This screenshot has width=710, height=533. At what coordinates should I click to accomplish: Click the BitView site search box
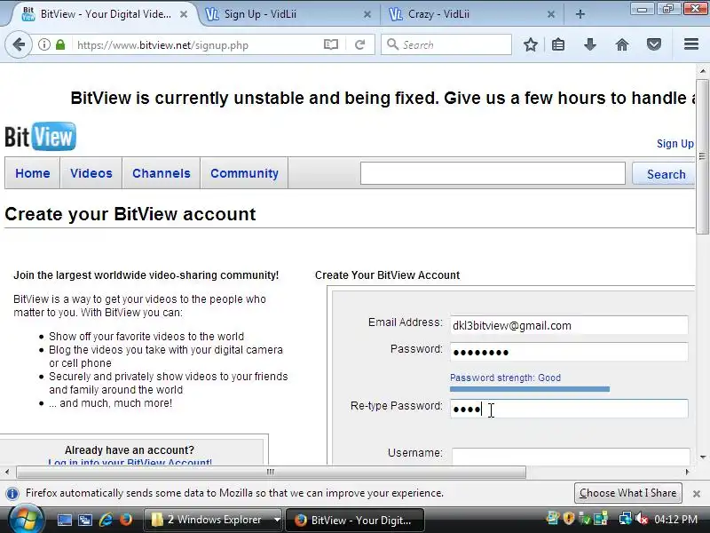click(493, 173)
